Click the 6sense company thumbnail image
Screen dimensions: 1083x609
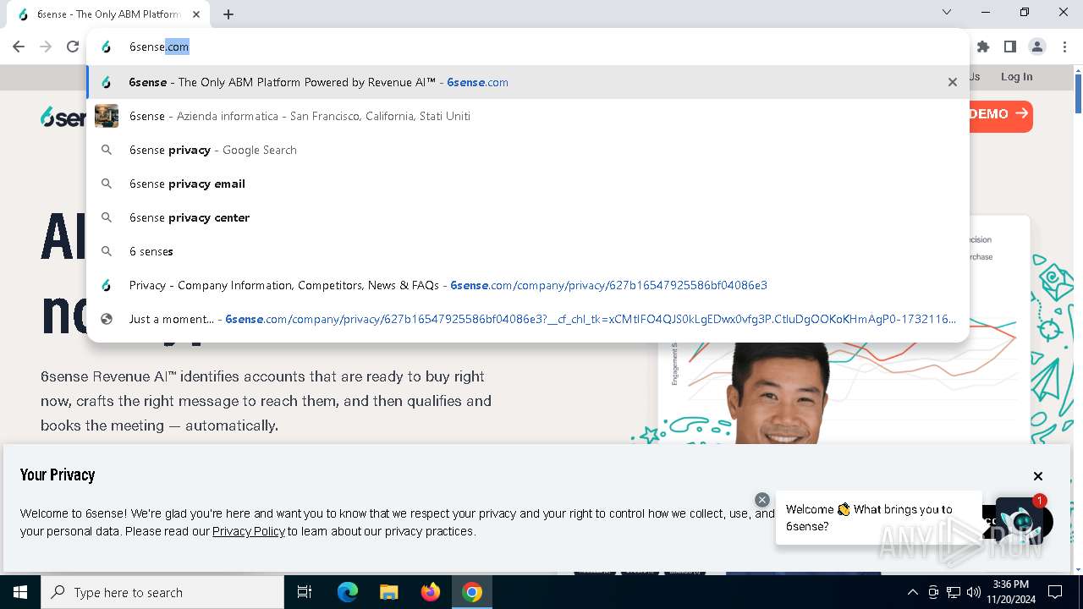(x=107, y=116)
